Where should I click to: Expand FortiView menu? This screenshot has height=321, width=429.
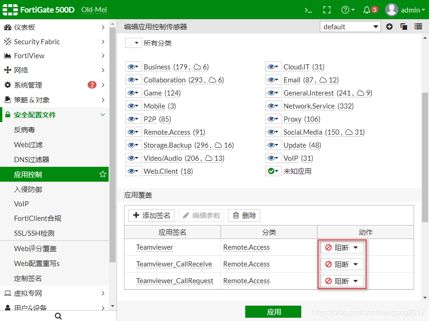click(55, 56)
